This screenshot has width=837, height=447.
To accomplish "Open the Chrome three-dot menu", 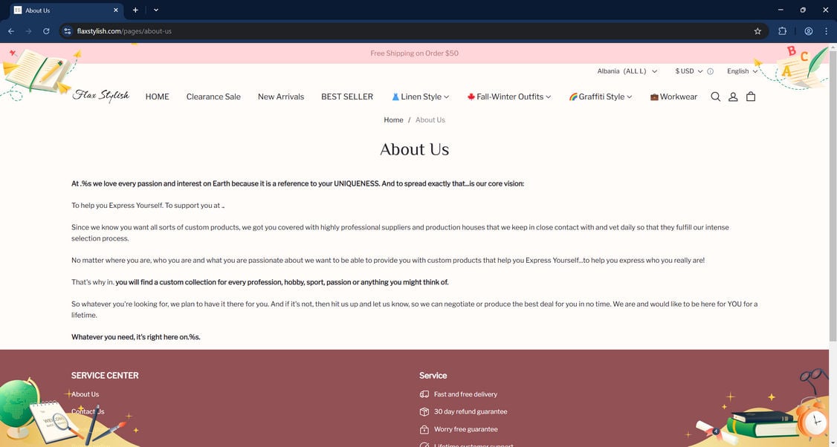I will [x=827, y=31].
